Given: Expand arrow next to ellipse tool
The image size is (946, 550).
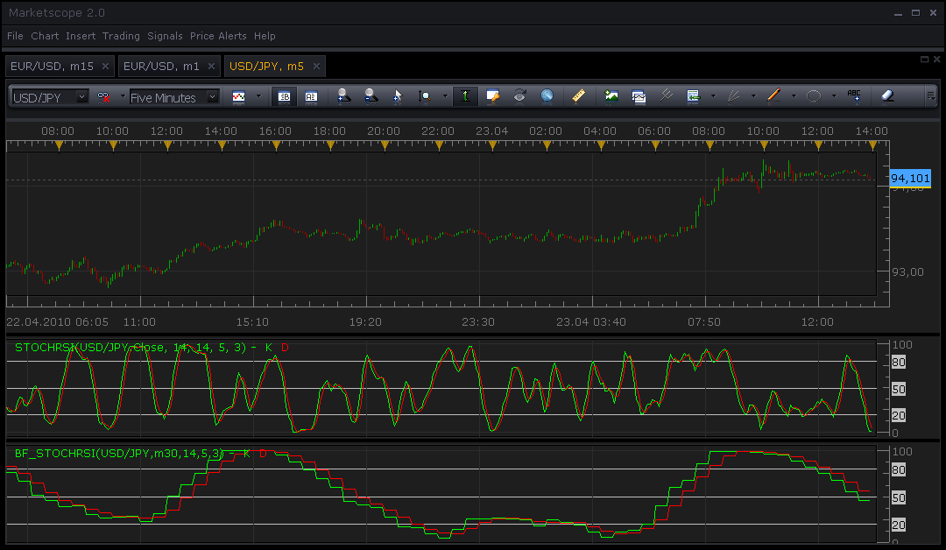Looking at the screenshot, I should click(x=834, y=96).
